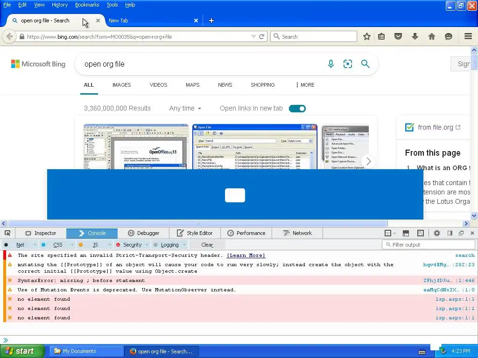Click Bing magnifier search icon
Viewport: 478px width, 358px height.
[365, 64]
